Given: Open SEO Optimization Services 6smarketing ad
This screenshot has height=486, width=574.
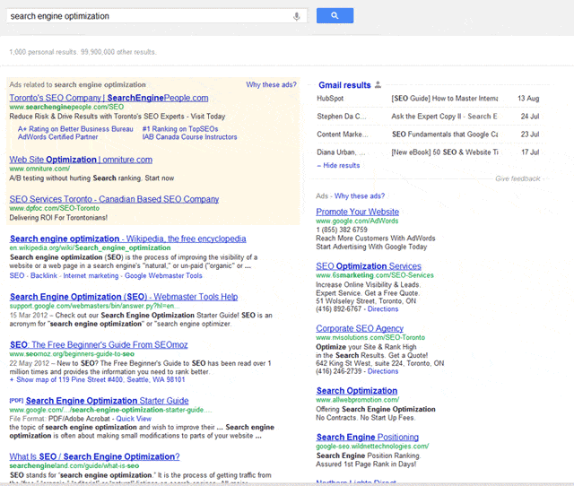Looking at the screenshot, I should click(369, 266).
